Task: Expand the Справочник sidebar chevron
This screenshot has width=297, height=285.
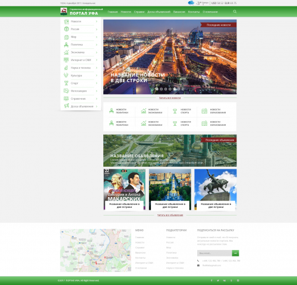Action: [97, 99]
